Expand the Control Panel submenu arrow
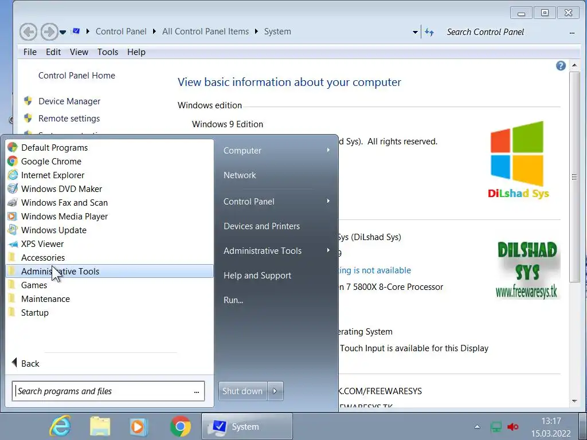The image size is (587, 440). (x=328, y=201)
